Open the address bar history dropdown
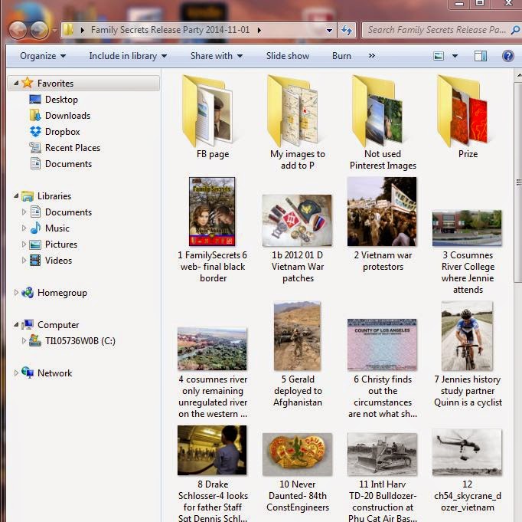The height and width of the screenshot is (522, 522). (x=329, y=31)
